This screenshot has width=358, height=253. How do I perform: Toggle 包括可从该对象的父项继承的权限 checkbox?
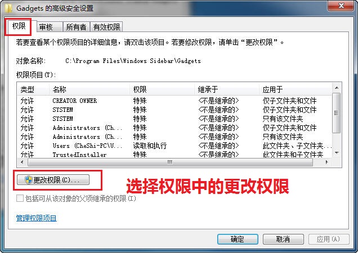click(20, 198)
